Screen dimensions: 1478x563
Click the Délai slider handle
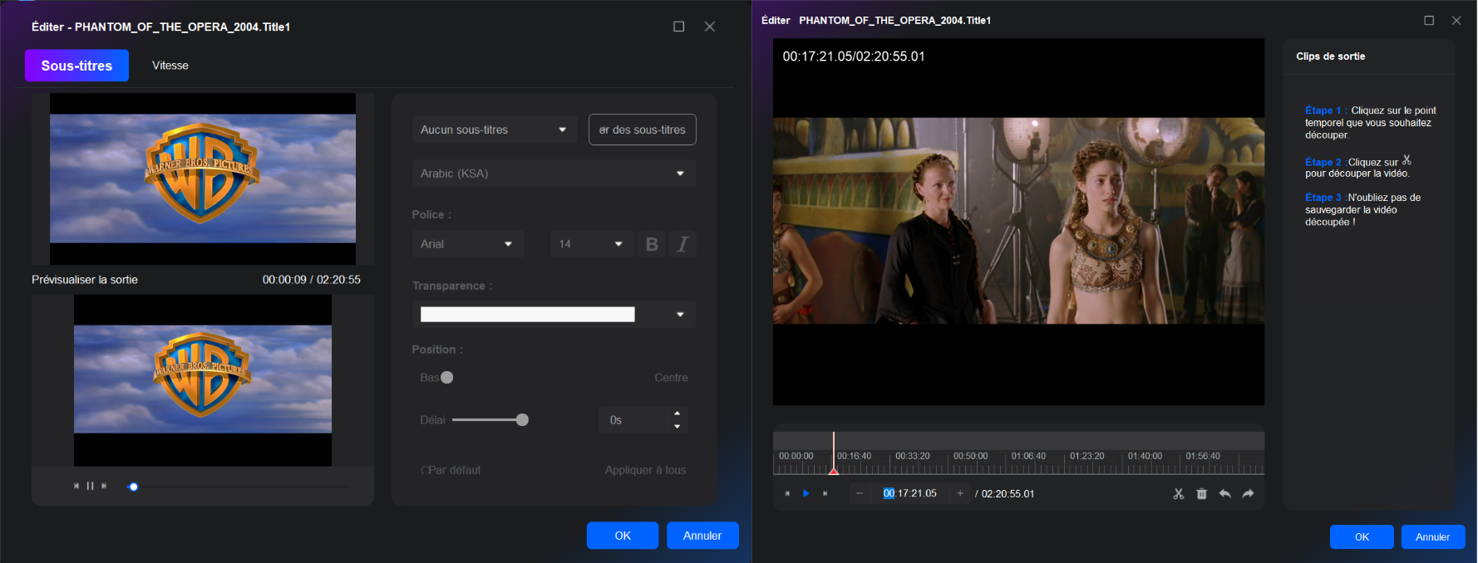coord(522,420)
